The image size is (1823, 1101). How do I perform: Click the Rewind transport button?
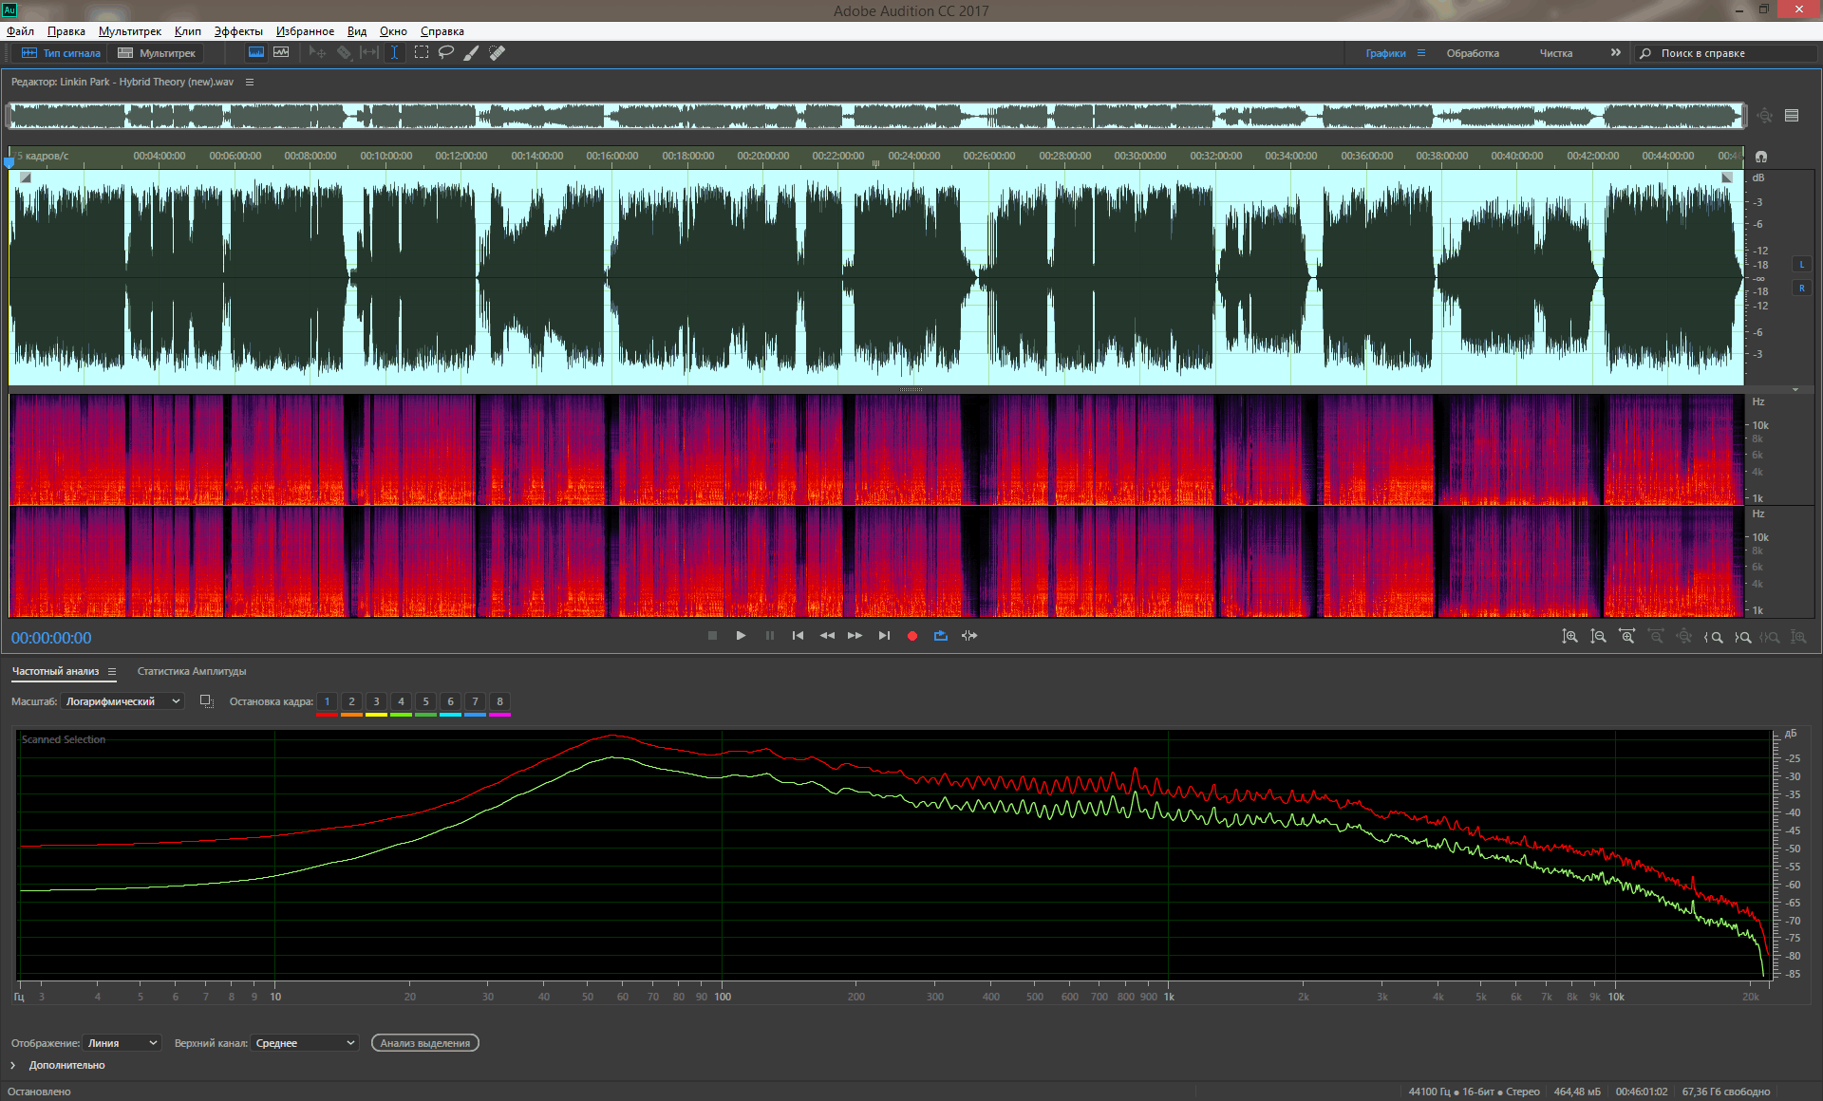pyautogui.click(x=827, y=636)
